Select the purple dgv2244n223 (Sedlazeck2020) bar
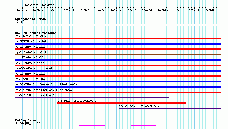The height and width of the screenshot is (129, 228). coord(170,108)
